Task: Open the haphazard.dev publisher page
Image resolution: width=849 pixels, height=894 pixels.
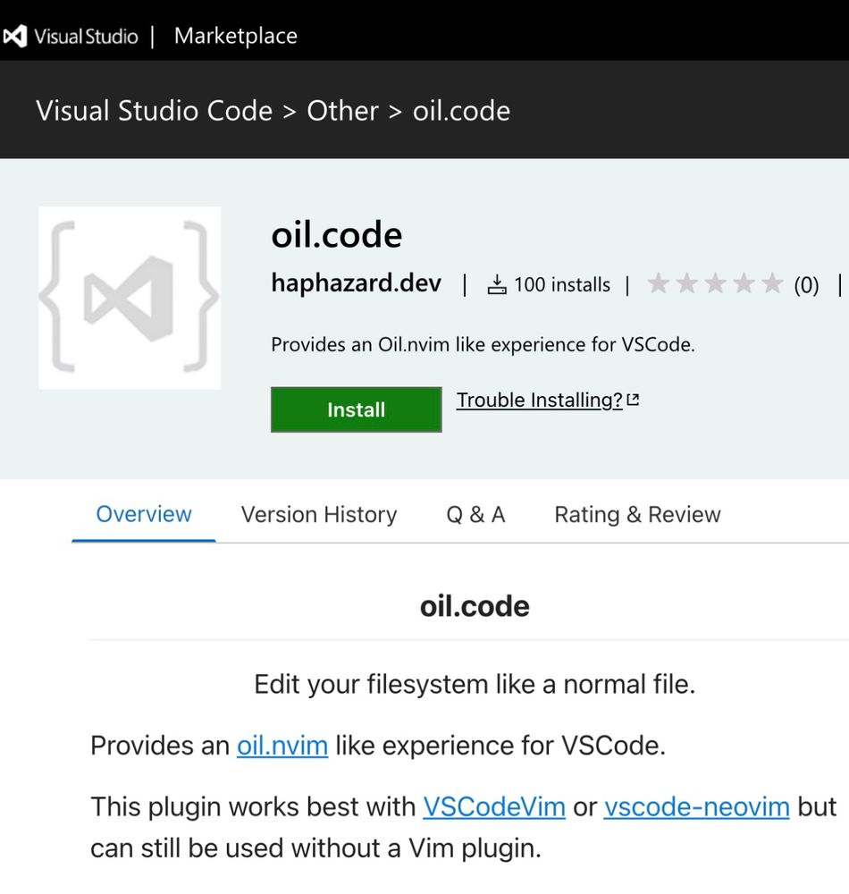Action: pos(356,283)
